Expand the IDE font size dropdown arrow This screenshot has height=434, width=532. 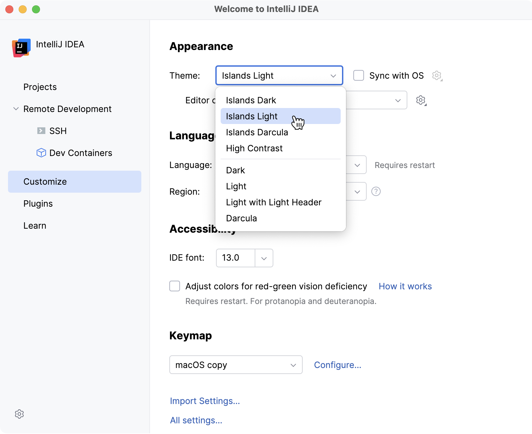point(264,258)
